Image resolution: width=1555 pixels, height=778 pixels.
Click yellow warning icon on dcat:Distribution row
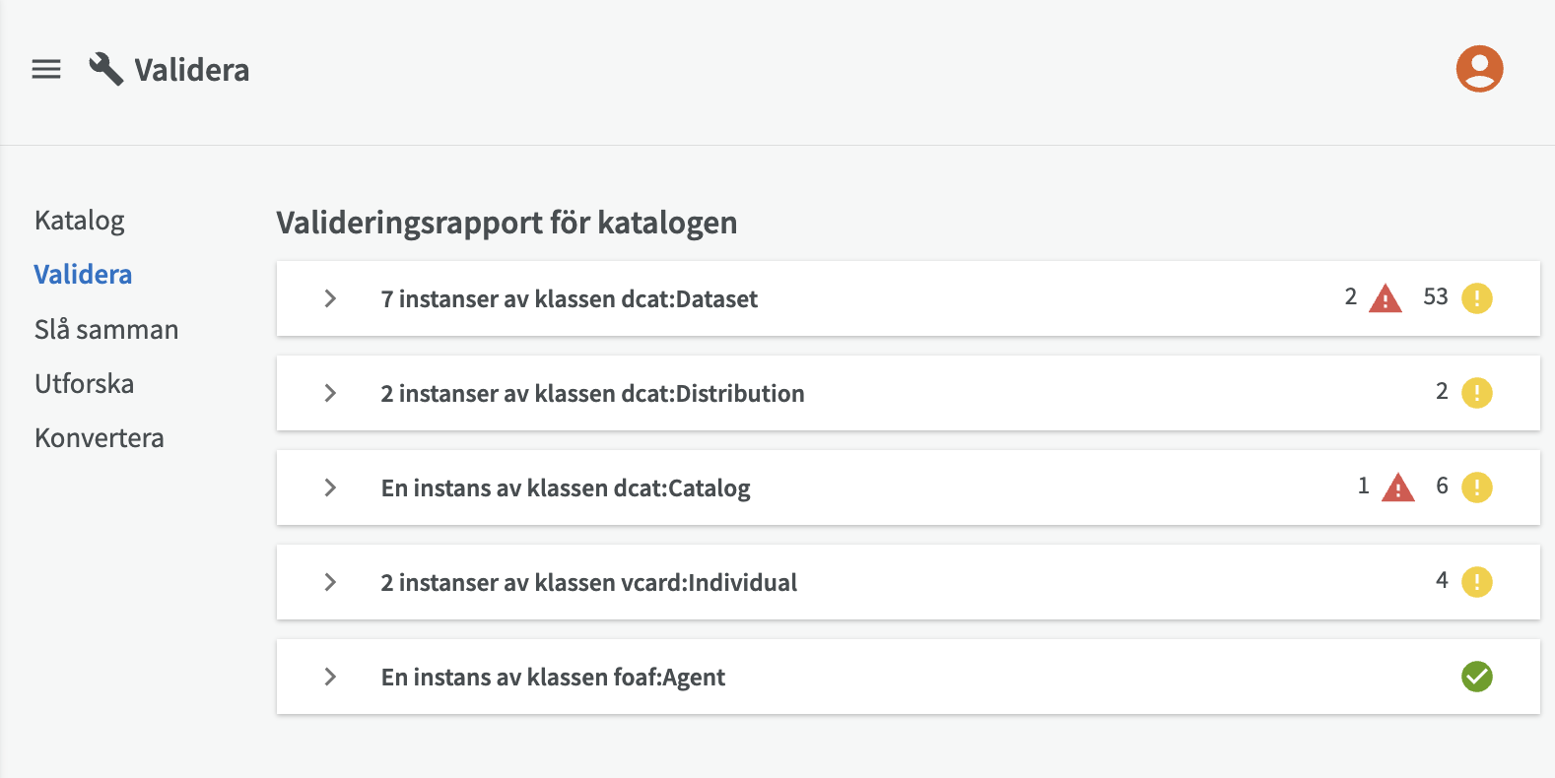tap(1476, 392)
